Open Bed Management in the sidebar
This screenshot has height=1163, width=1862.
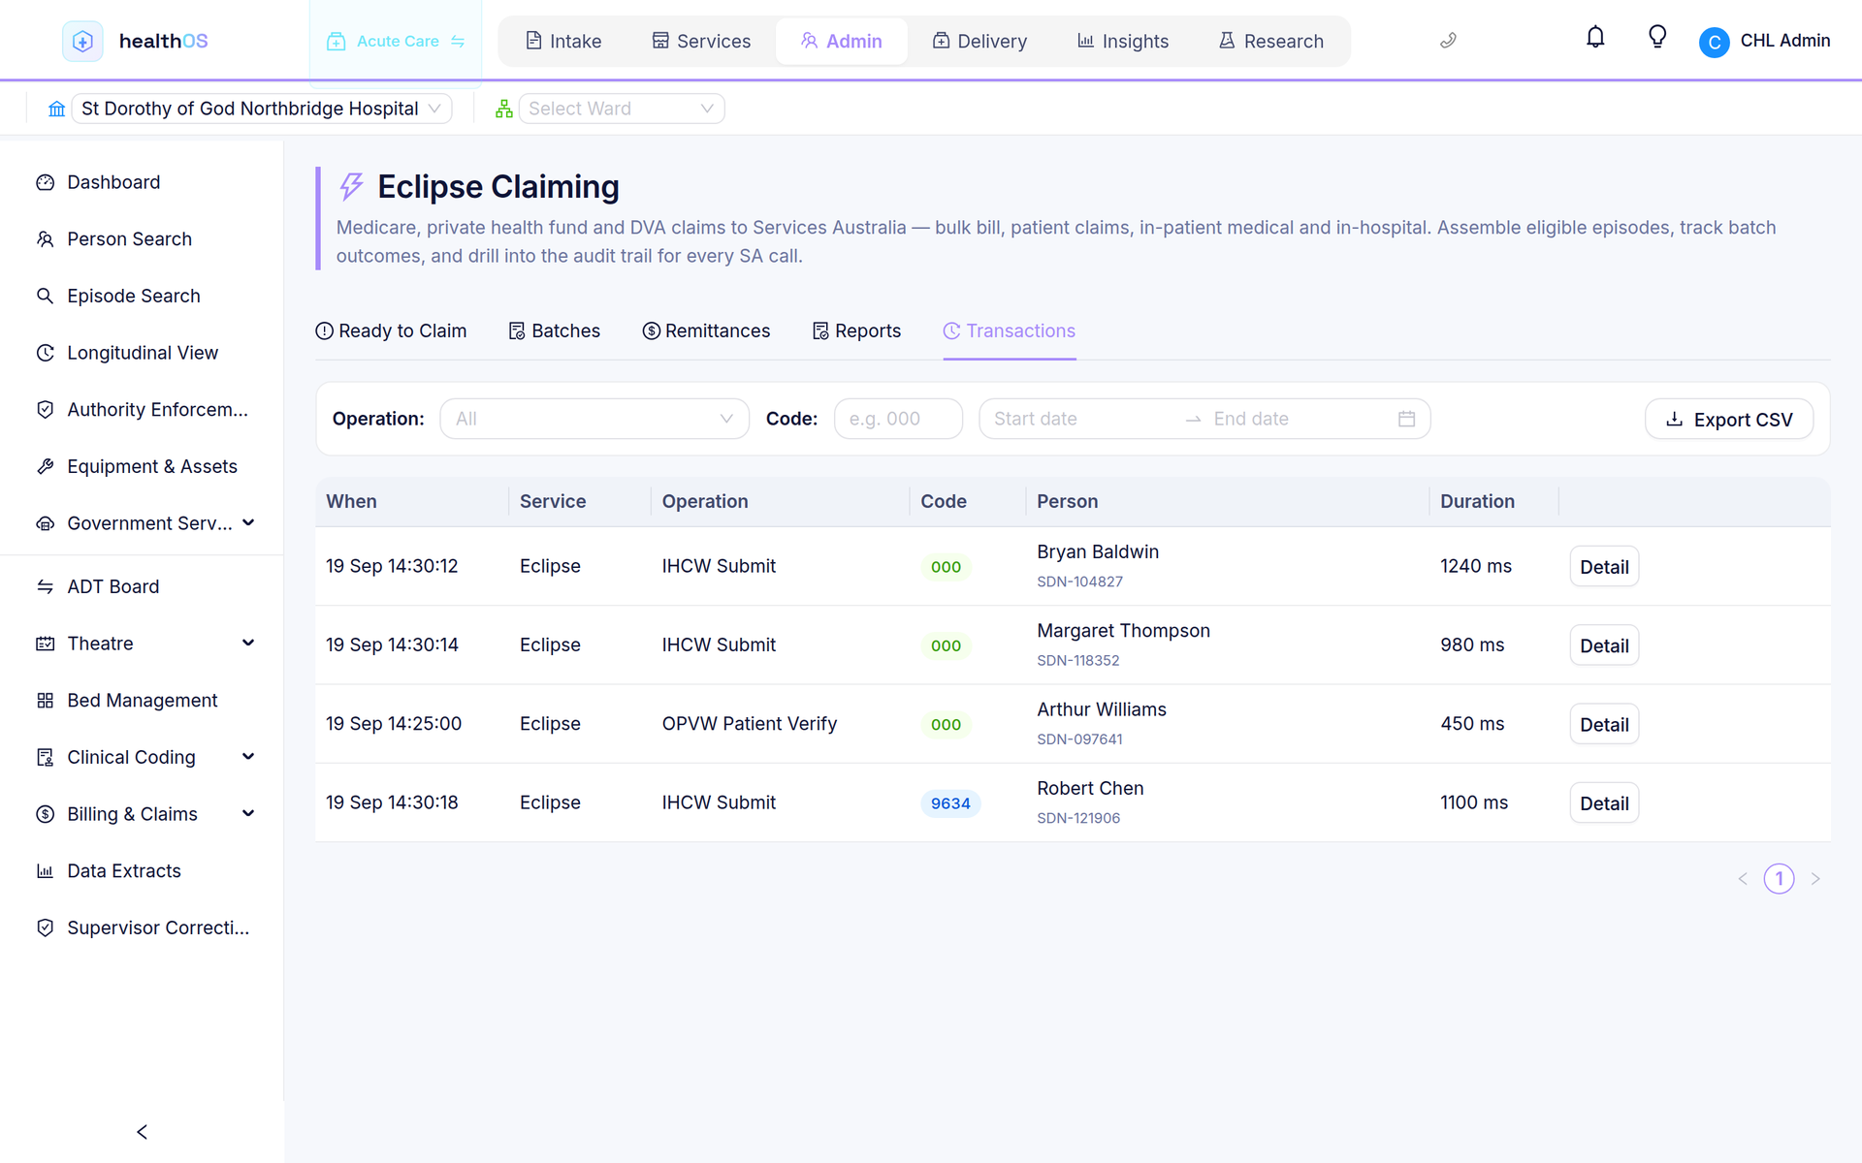pos(142,700)
